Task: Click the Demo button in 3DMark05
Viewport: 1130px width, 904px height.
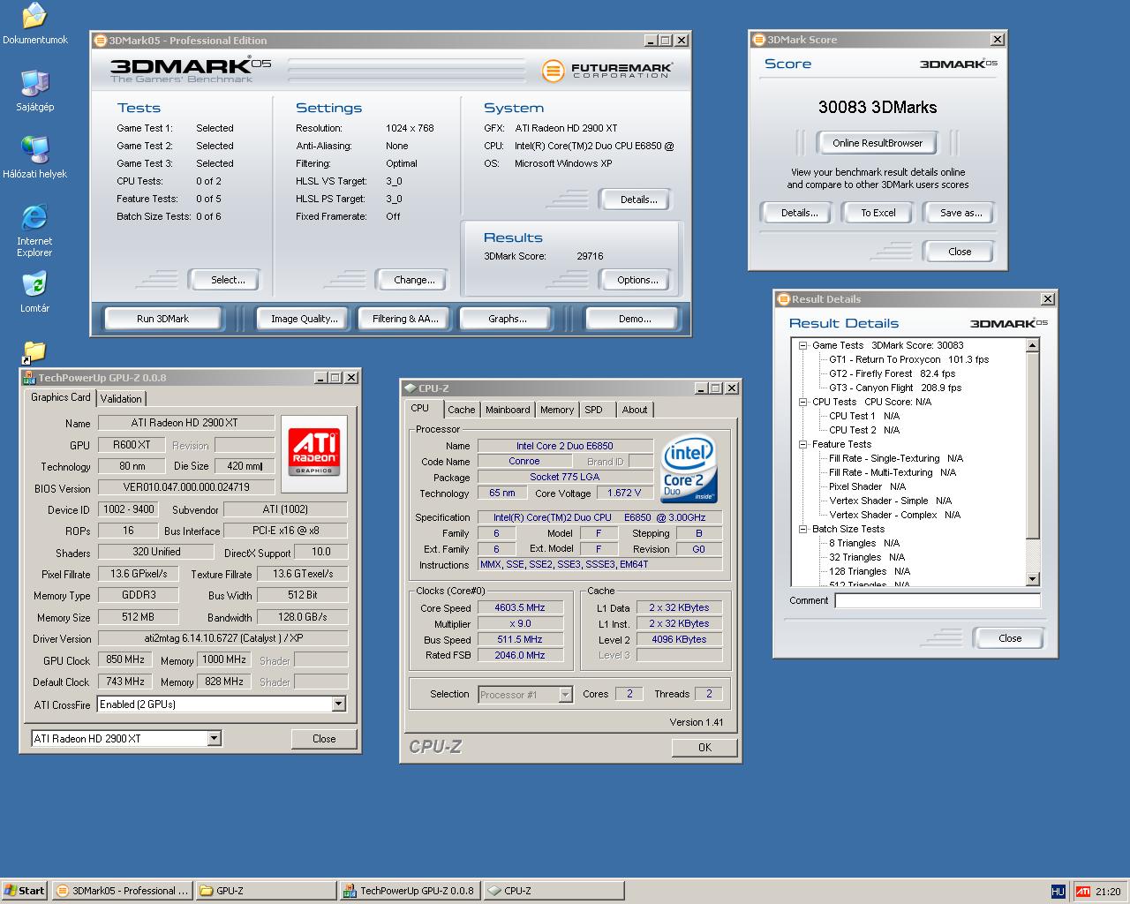Action: coord(634,319)
